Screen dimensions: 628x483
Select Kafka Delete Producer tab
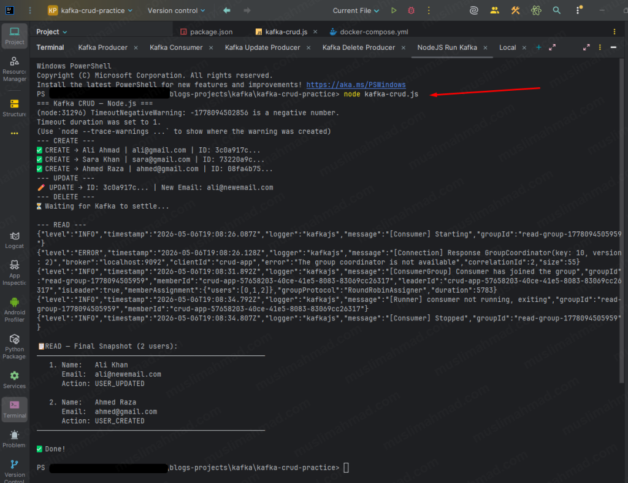coord(358,47)
